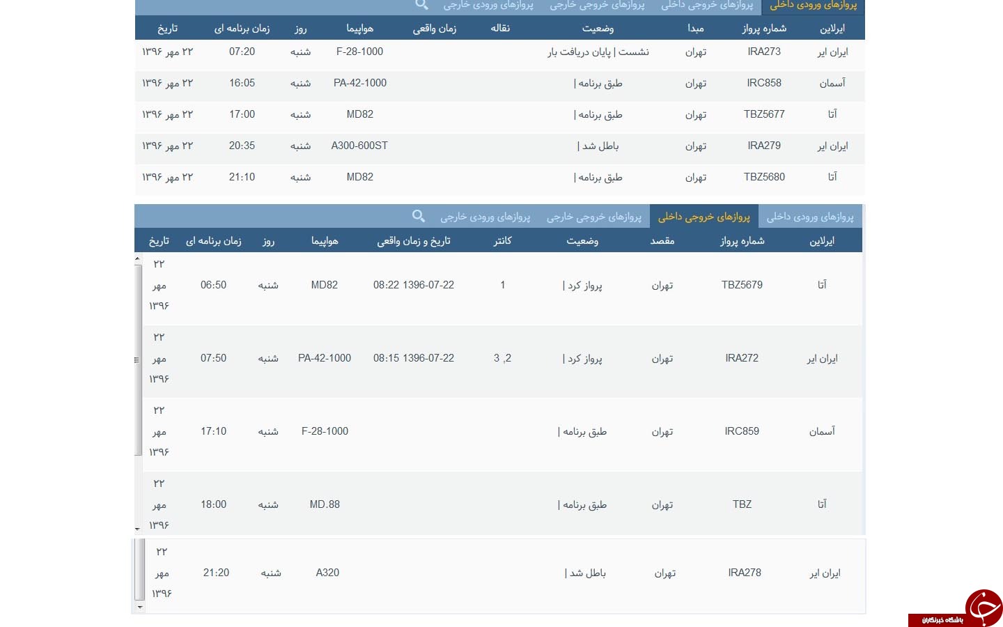Click the پرواز کرد status of flight TBZ5679
Screen dimensions: 1003x627
(582, 285)
